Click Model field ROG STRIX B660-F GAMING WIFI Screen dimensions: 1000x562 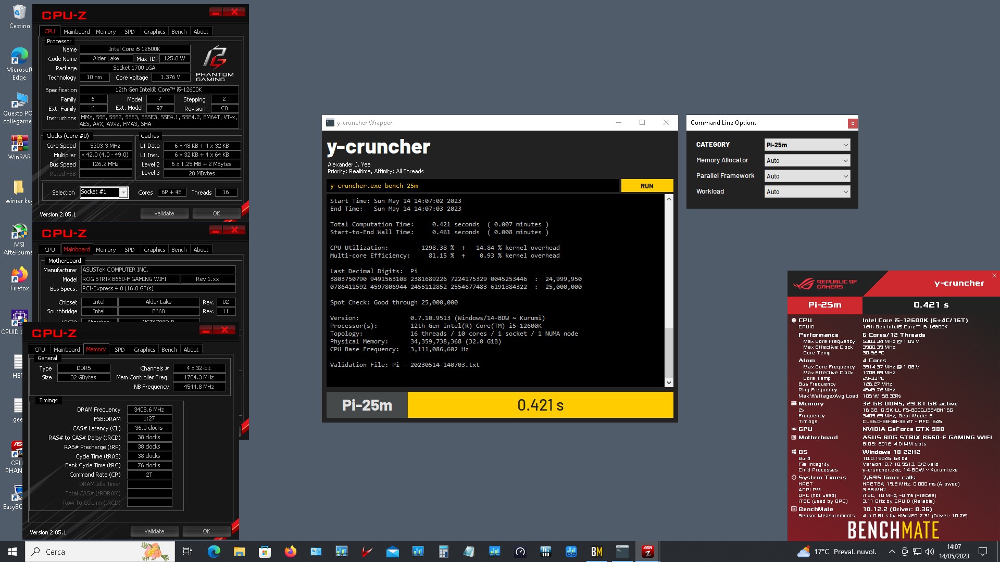point(130,279)
